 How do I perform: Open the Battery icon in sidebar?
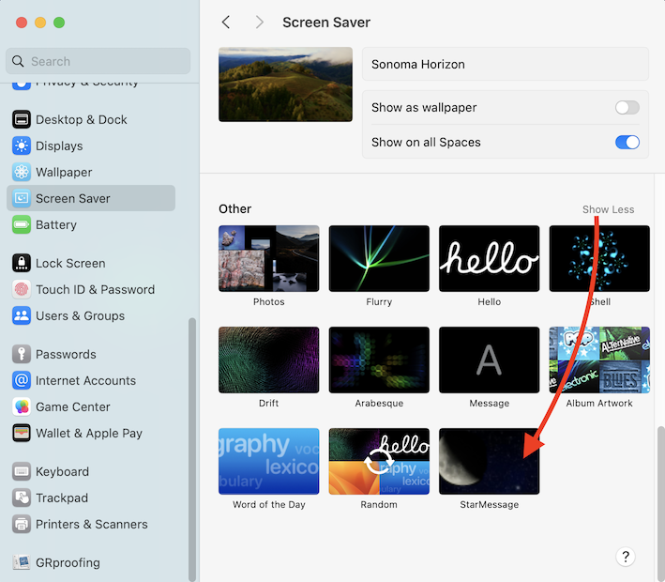click(x=22, y=224)
